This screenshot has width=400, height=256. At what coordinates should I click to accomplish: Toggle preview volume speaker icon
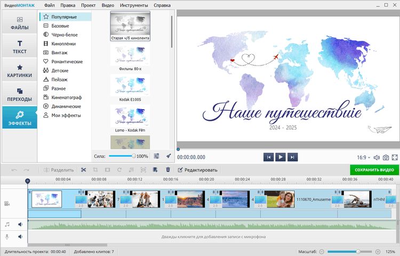pos(377,158)
